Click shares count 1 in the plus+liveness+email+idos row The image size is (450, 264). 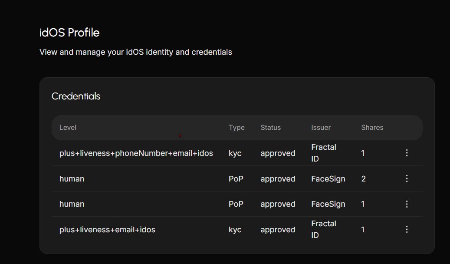[363, 230]
